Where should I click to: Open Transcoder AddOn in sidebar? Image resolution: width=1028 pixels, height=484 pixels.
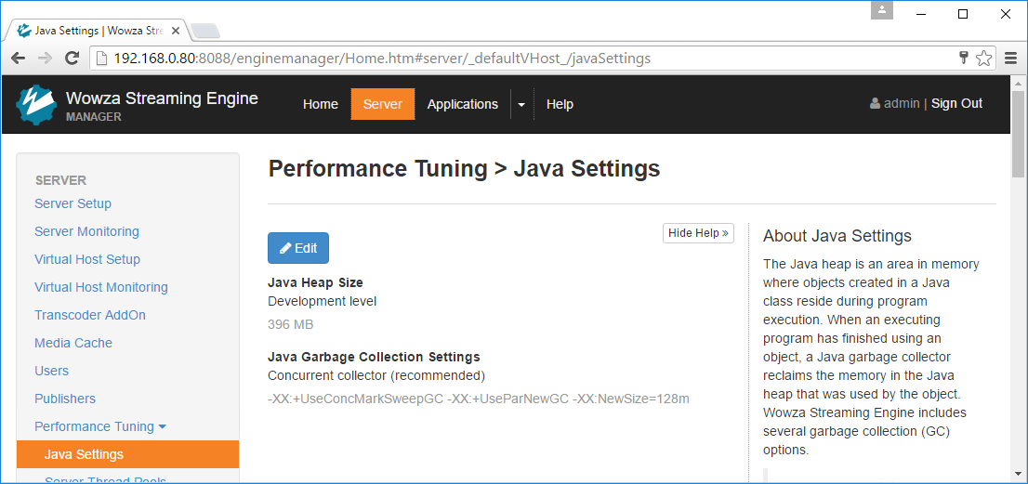[x=90, y=315]
